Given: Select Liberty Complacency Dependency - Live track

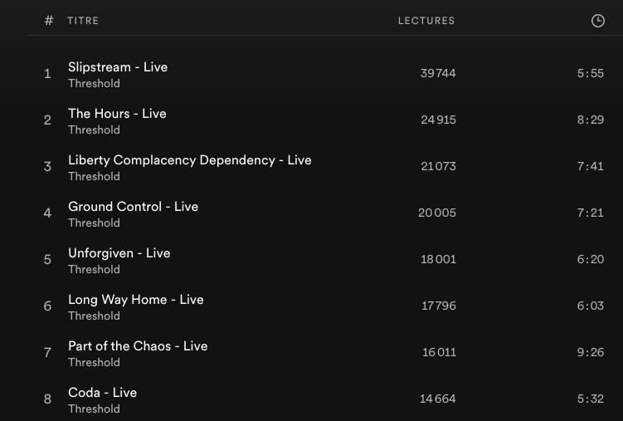Looking at the screenshot, I should click(x=190, y=160).
